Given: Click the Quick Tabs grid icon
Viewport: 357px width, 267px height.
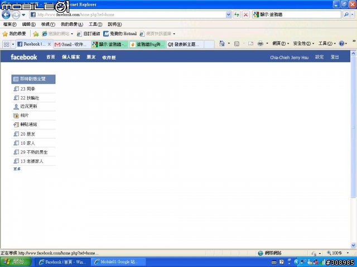Looking at the screenshot, I should coord(6,44).
